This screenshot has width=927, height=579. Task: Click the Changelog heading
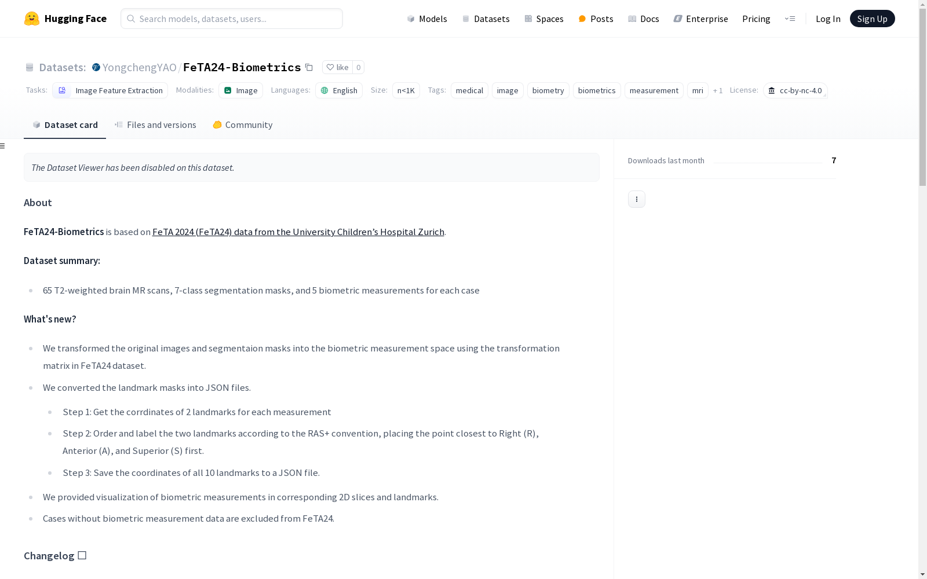pos(55,556)
